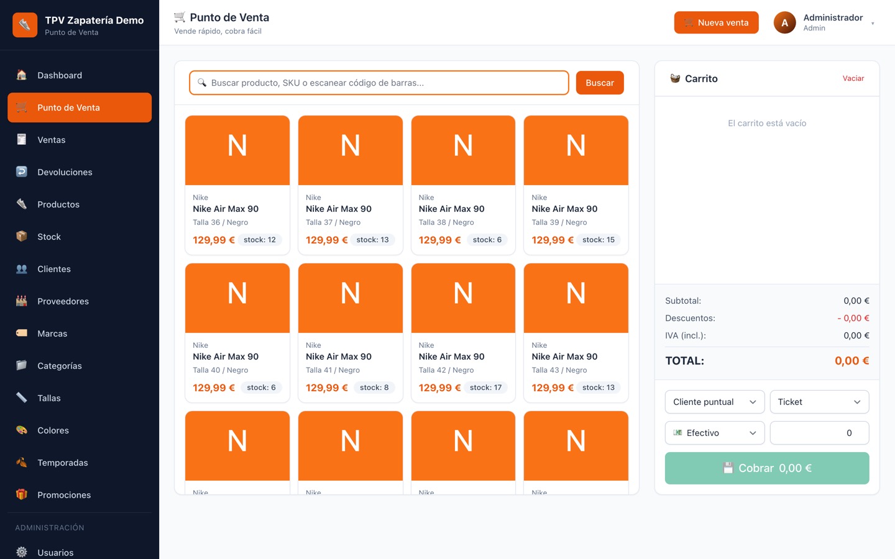Click the TPV Zapatería Demo logo icon

coord(25,25)
